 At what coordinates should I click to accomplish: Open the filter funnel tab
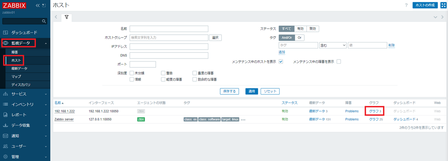tap(66, 17)
